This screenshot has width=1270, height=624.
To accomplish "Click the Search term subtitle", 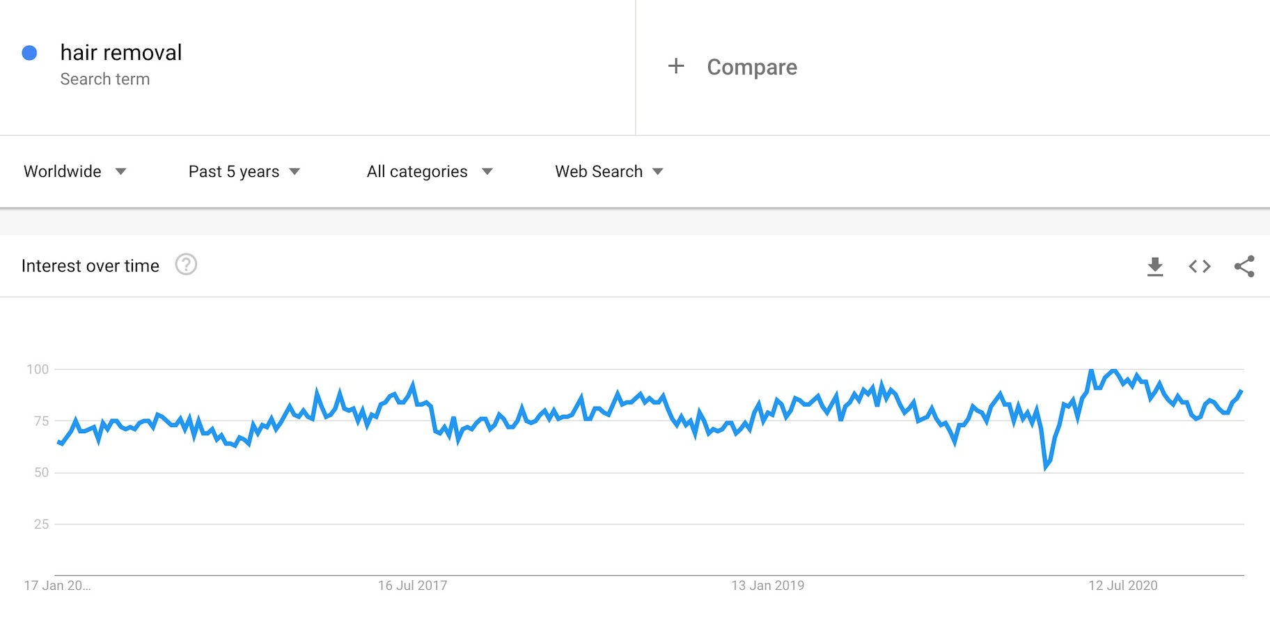I will click(x=105, y=79).
